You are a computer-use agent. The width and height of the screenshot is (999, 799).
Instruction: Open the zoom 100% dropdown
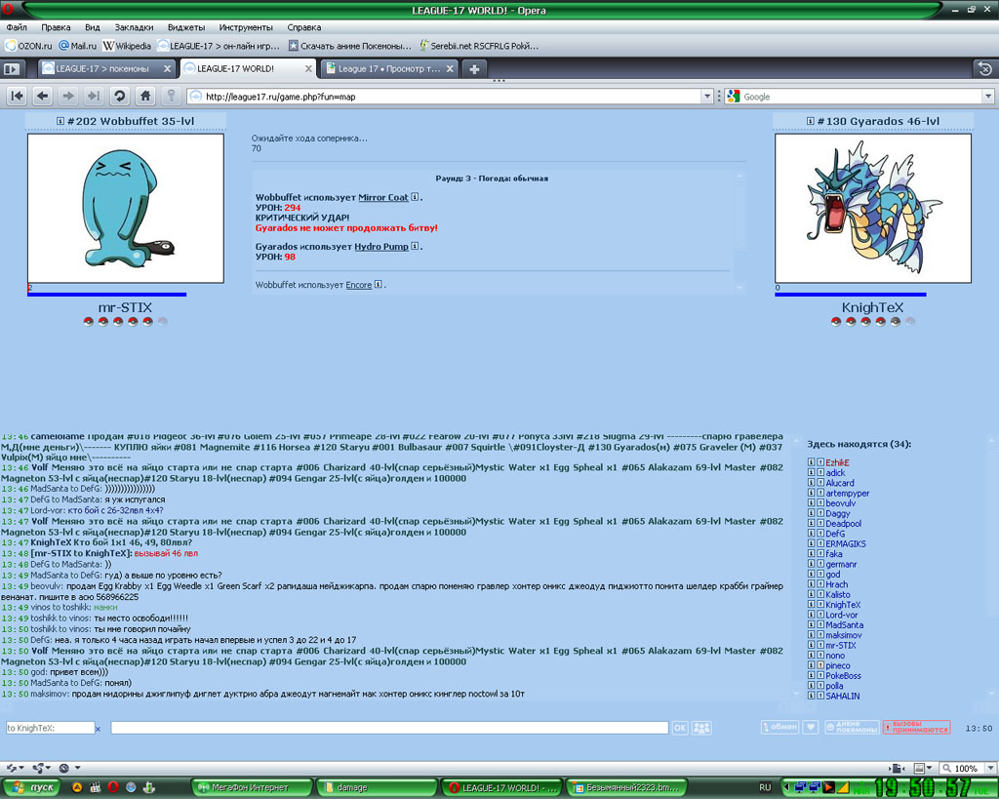click(x=989, y=769)
